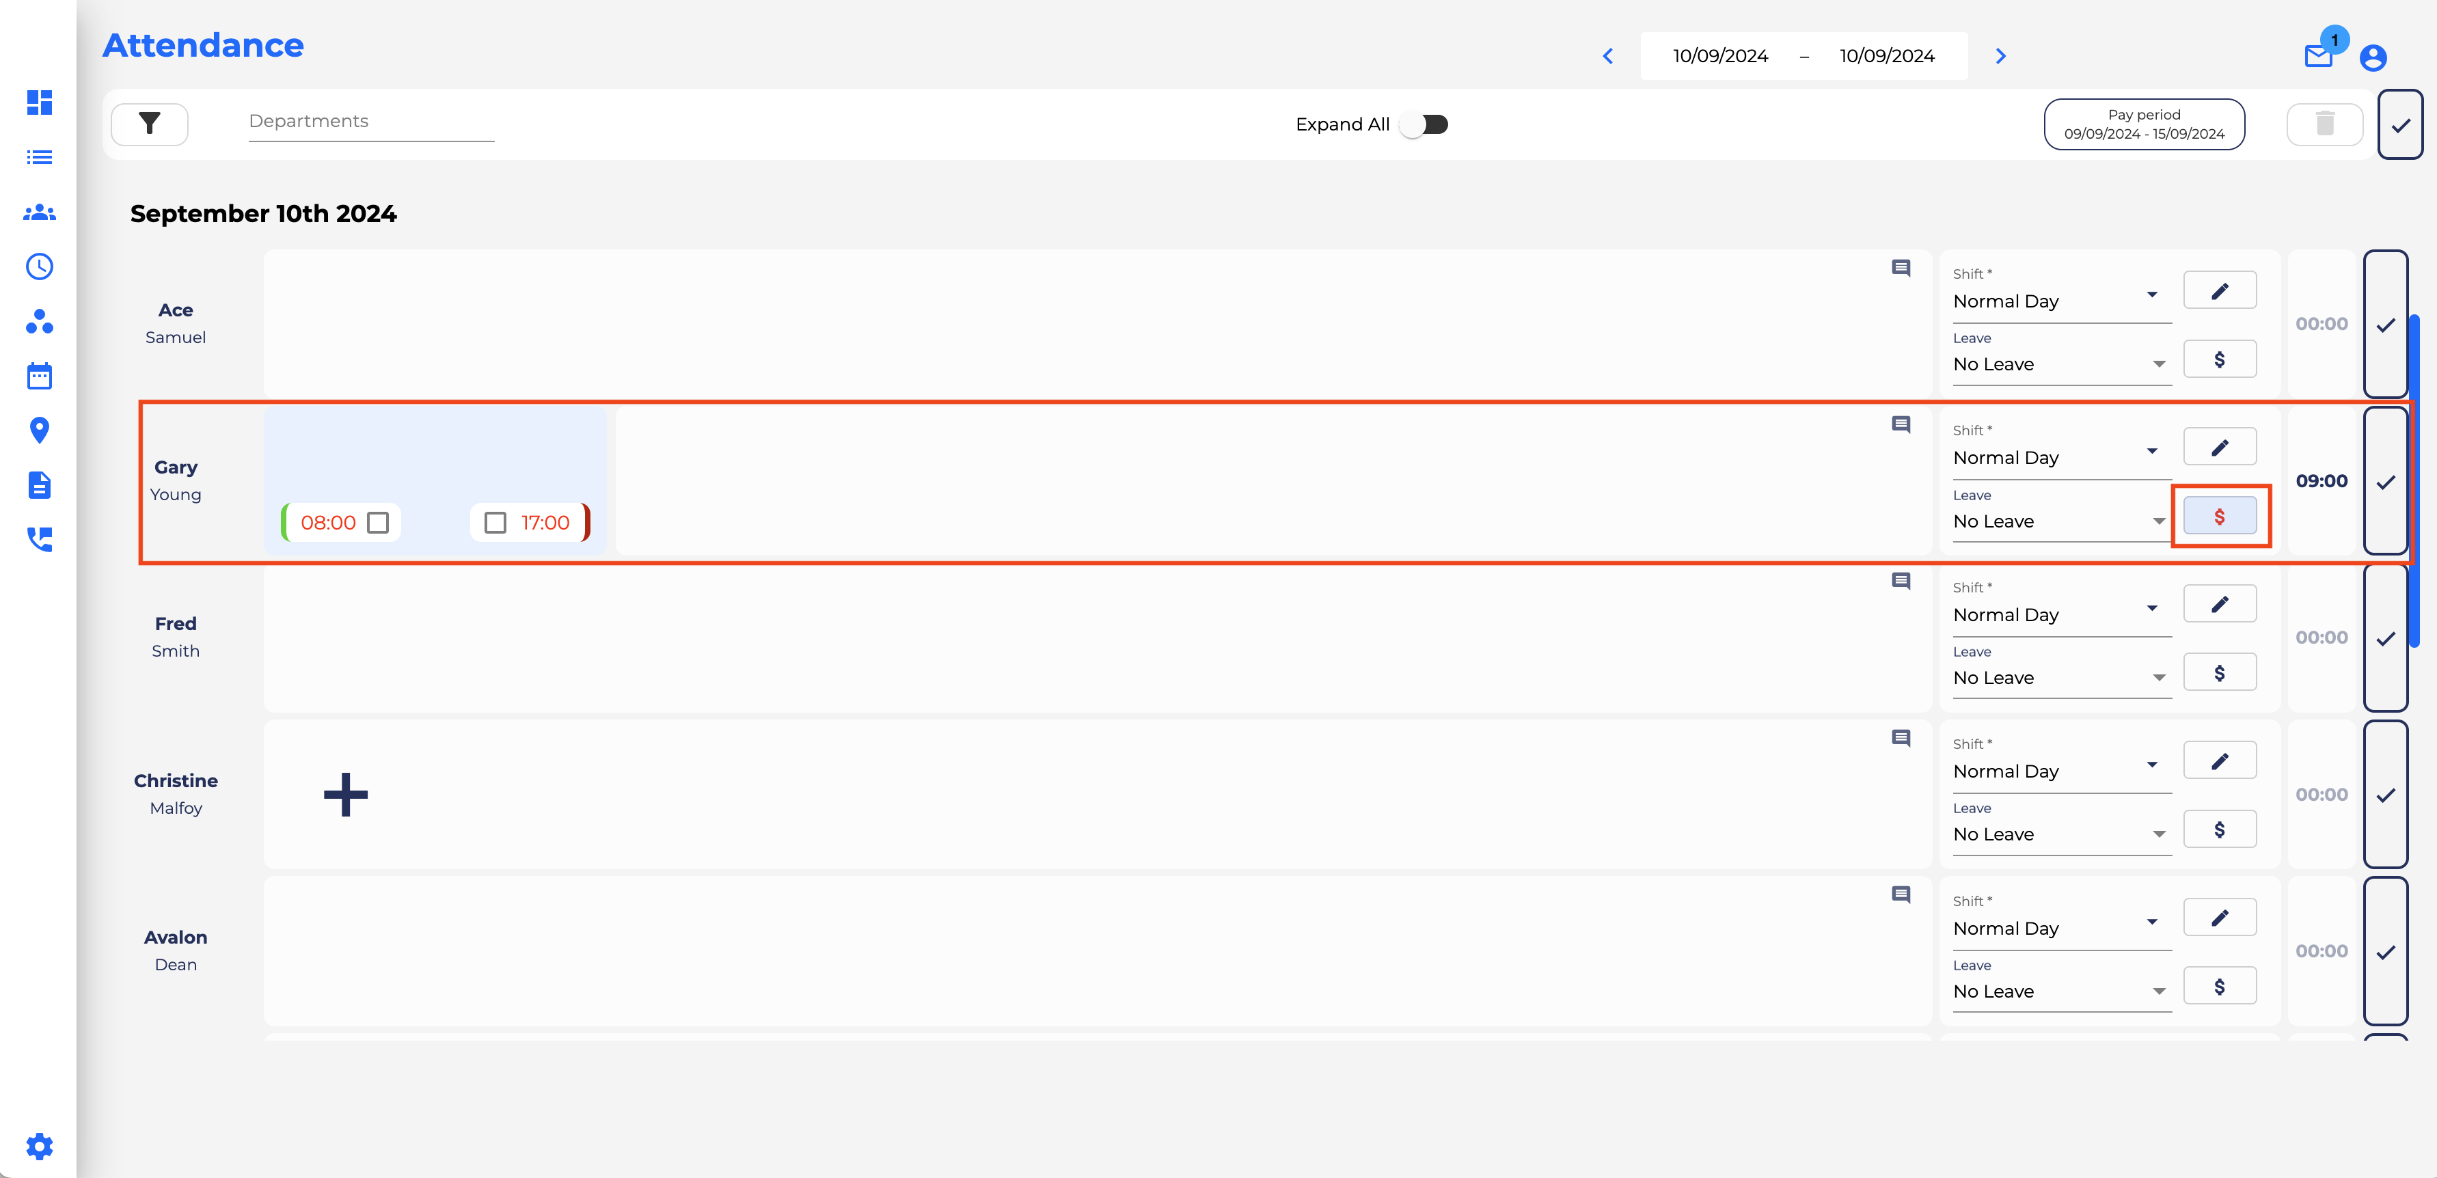Click the Pay period button
This screenshot has width=2437, height=1178.
pyautogui.click(x=2144, y=124)
